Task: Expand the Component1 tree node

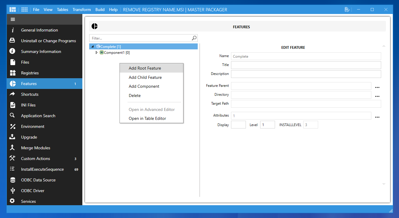Action: 96,53
